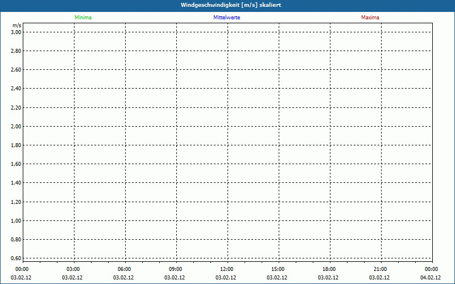Click the 2,80 y-axis value
455x284 pixels.
(x=16, y=51)
